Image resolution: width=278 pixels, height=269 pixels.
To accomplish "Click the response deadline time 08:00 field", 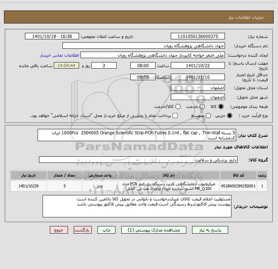I will click(143, 65).
